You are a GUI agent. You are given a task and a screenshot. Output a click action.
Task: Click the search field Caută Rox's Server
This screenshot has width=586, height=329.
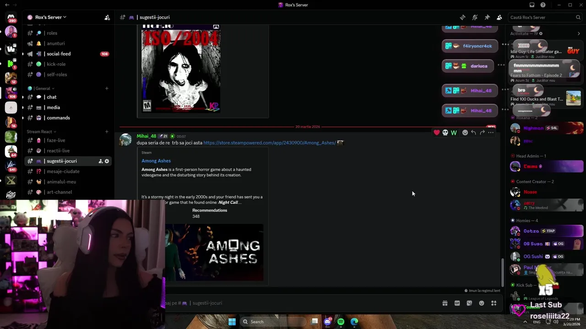(x=545, y=17)
